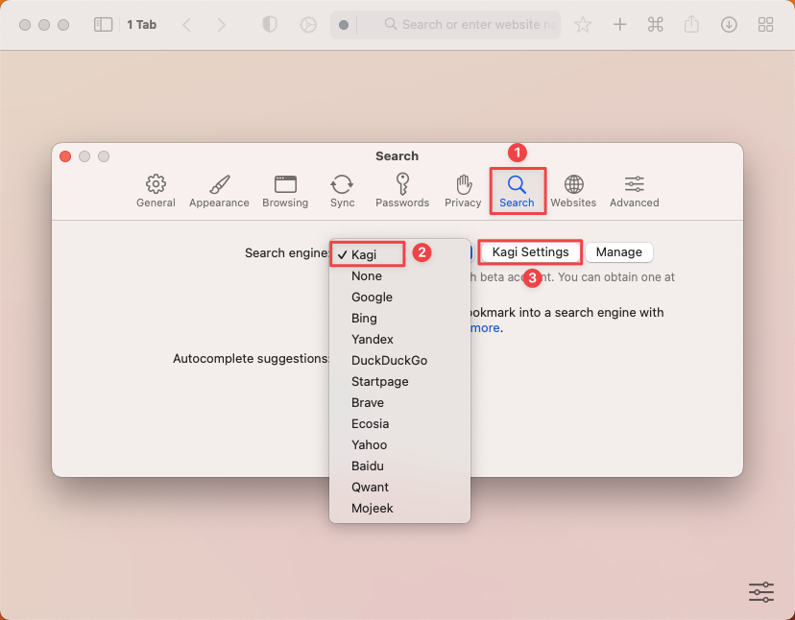The height and width of the screenshot is (620, 795).
Task: Open a new tab with the plus icon
Action: pos(620,25)
